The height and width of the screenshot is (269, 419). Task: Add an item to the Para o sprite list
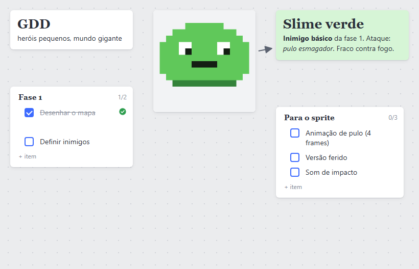point(293,187)
